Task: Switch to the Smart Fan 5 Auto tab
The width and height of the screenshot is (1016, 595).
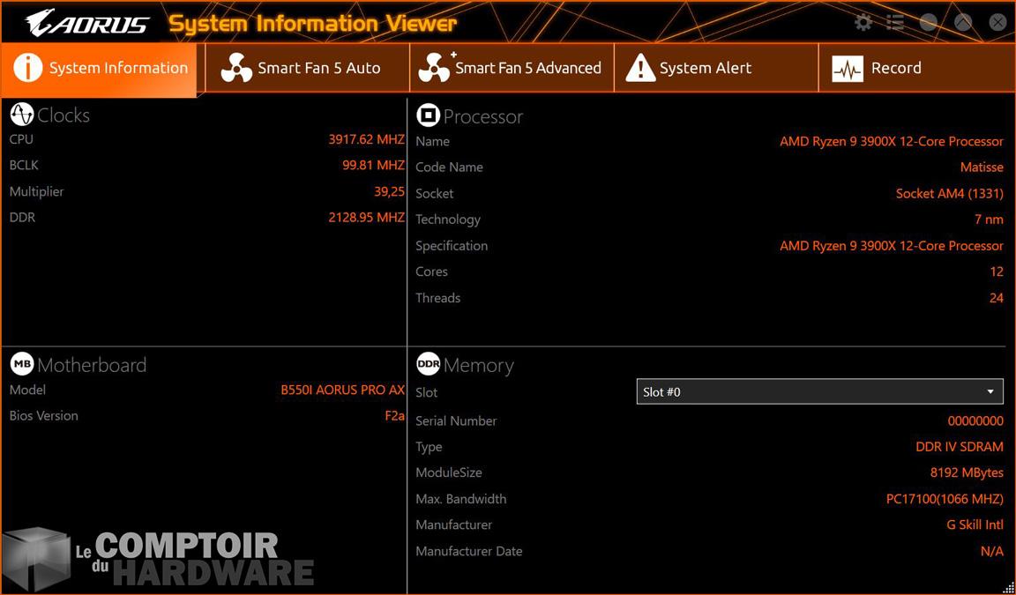Action: pos(307,68)
